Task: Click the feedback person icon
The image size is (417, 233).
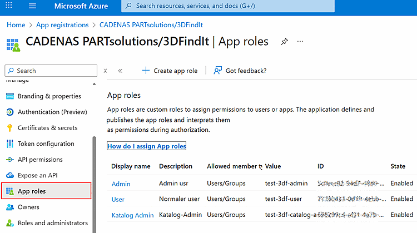Action: pyautogui.click(x=217, y=70)
